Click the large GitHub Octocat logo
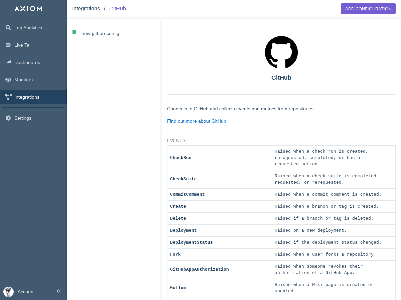This screenshot has height=300, width=401. 281,52
